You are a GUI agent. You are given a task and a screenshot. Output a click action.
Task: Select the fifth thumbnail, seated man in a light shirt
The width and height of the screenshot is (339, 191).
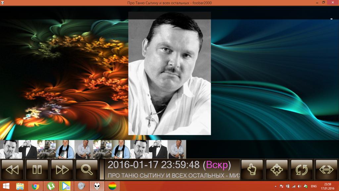(84, 149)
